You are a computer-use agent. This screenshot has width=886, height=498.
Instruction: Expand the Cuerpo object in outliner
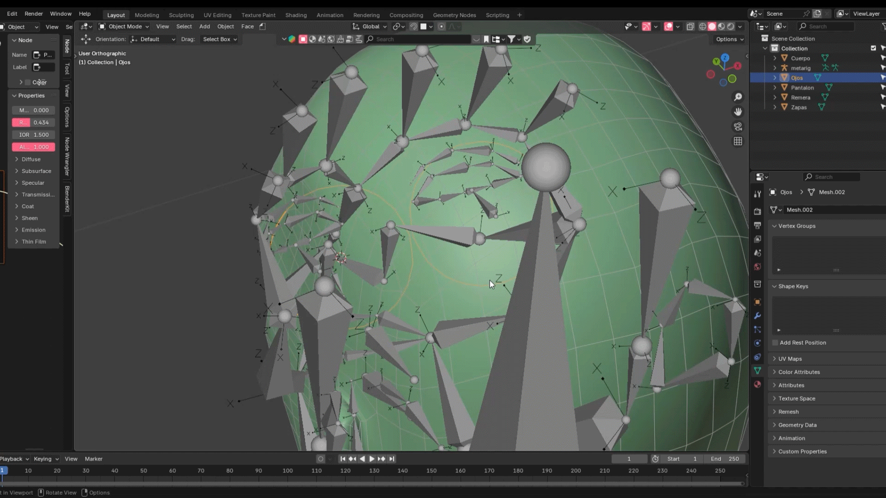pyautogui.click(x=775, y=59)
